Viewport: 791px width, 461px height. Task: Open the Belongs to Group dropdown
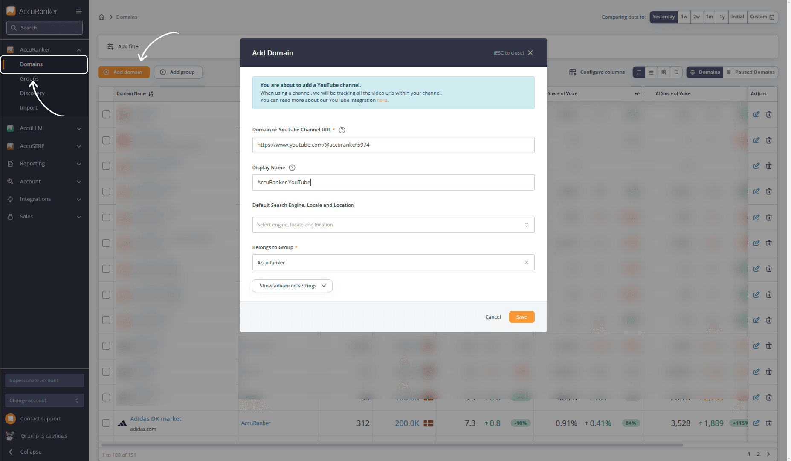(x=393, y=262)
